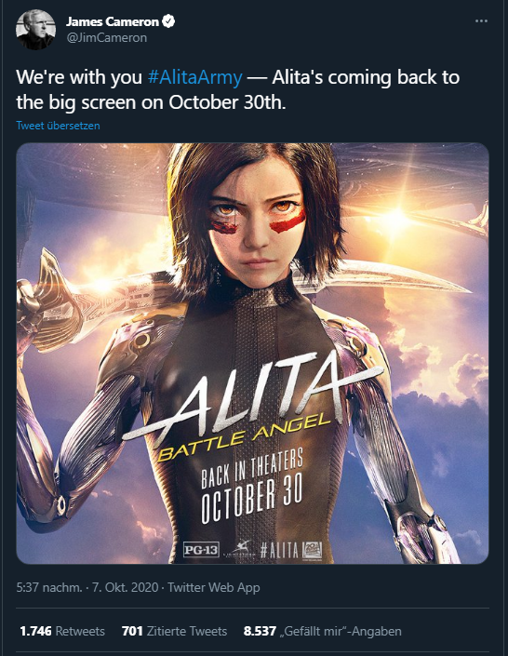Click the 20th Century logo on poster
The width and height of the screenshot is (508, 656).
click(313, 550)
